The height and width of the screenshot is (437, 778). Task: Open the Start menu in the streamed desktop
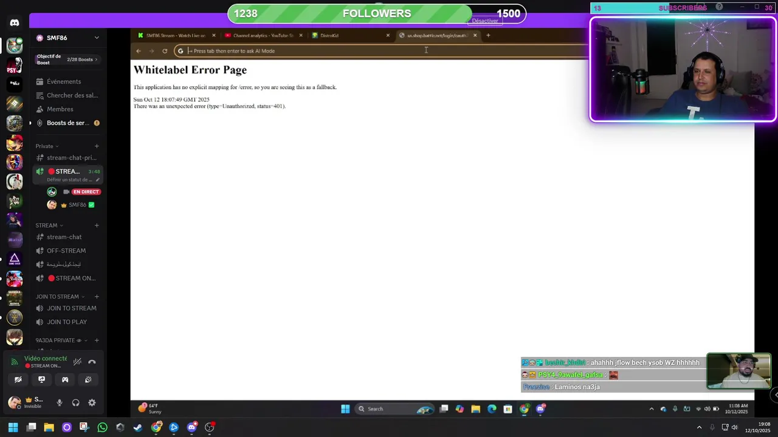[x=345, y=409]
